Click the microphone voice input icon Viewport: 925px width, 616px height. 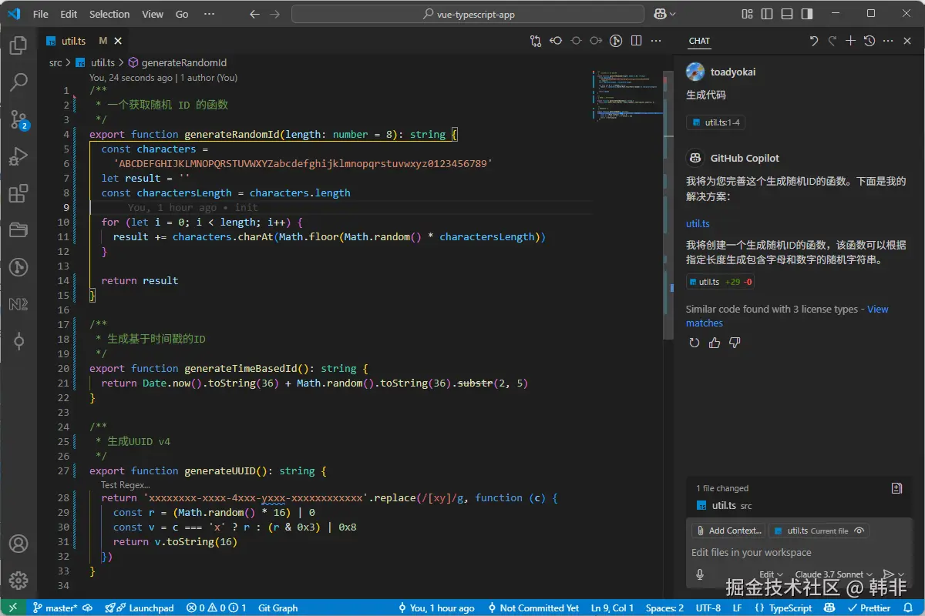coord(700,574)
